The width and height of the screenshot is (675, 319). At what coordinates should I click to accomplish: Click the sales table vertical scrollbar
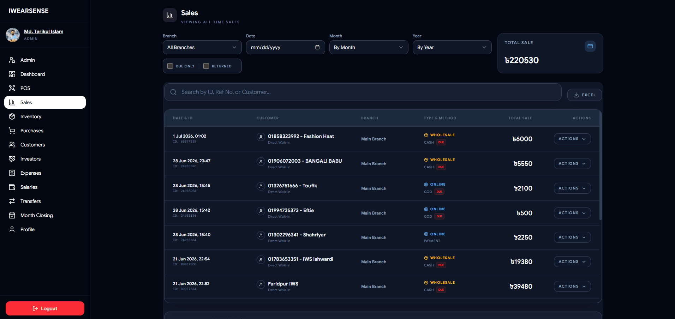601,166
